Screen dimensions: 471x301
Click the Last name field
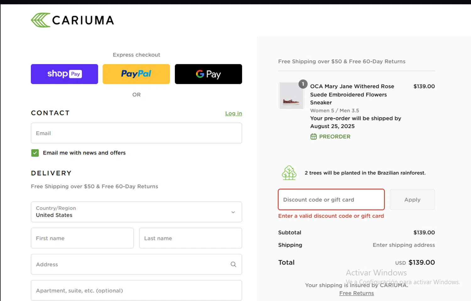click(191, 238)
